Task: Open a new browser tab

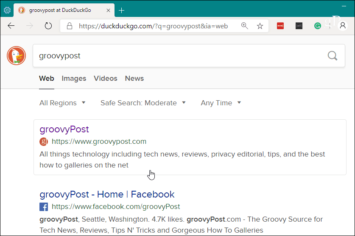Action: tap(121, 11)
